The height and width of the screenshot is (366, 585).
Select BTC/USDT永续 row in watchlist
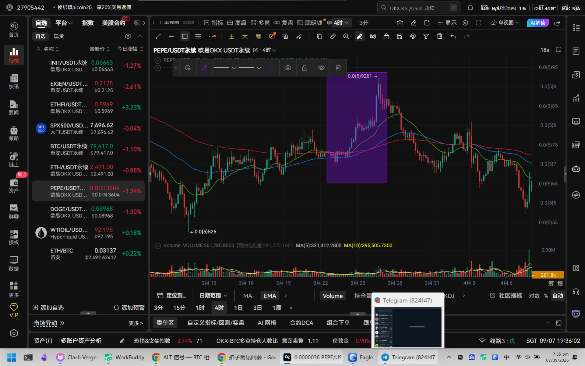pyautogui.click(x=88, y=149)
